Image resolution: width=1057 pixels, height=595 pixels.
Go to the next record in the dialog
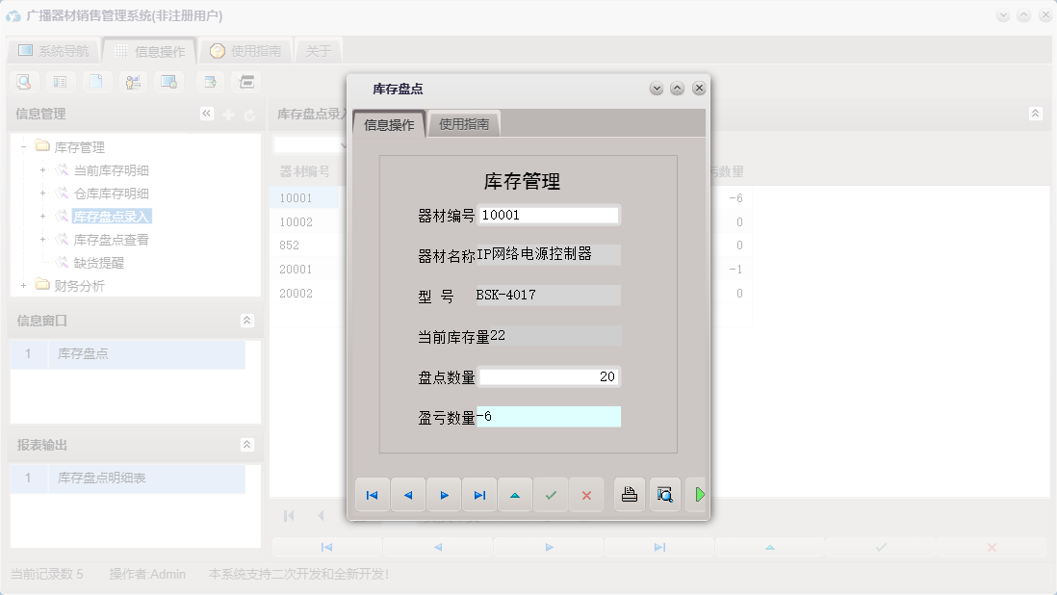tap(444, 495)
